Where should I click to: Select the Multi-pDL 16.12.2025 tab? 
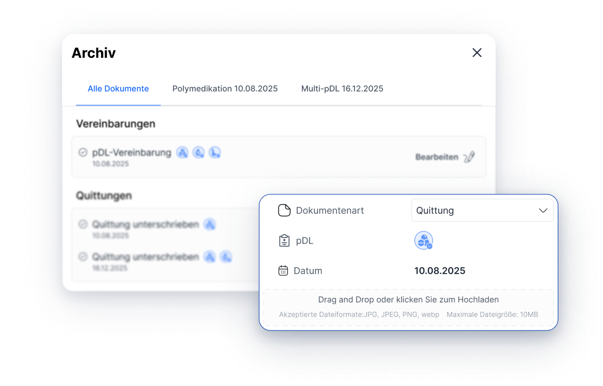[x=342, y=89]
